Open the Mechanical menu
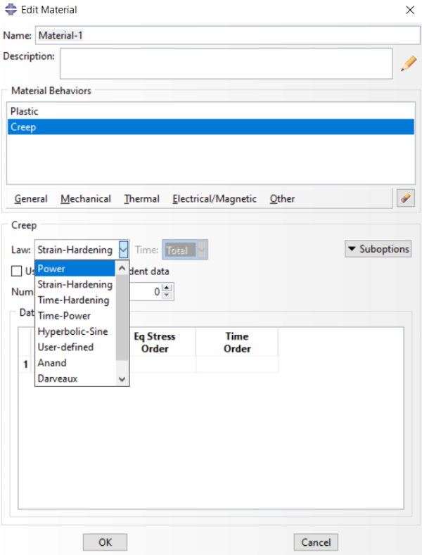This screenshot has height=555, width=422. pyautogui.click(x=85, y=199)
